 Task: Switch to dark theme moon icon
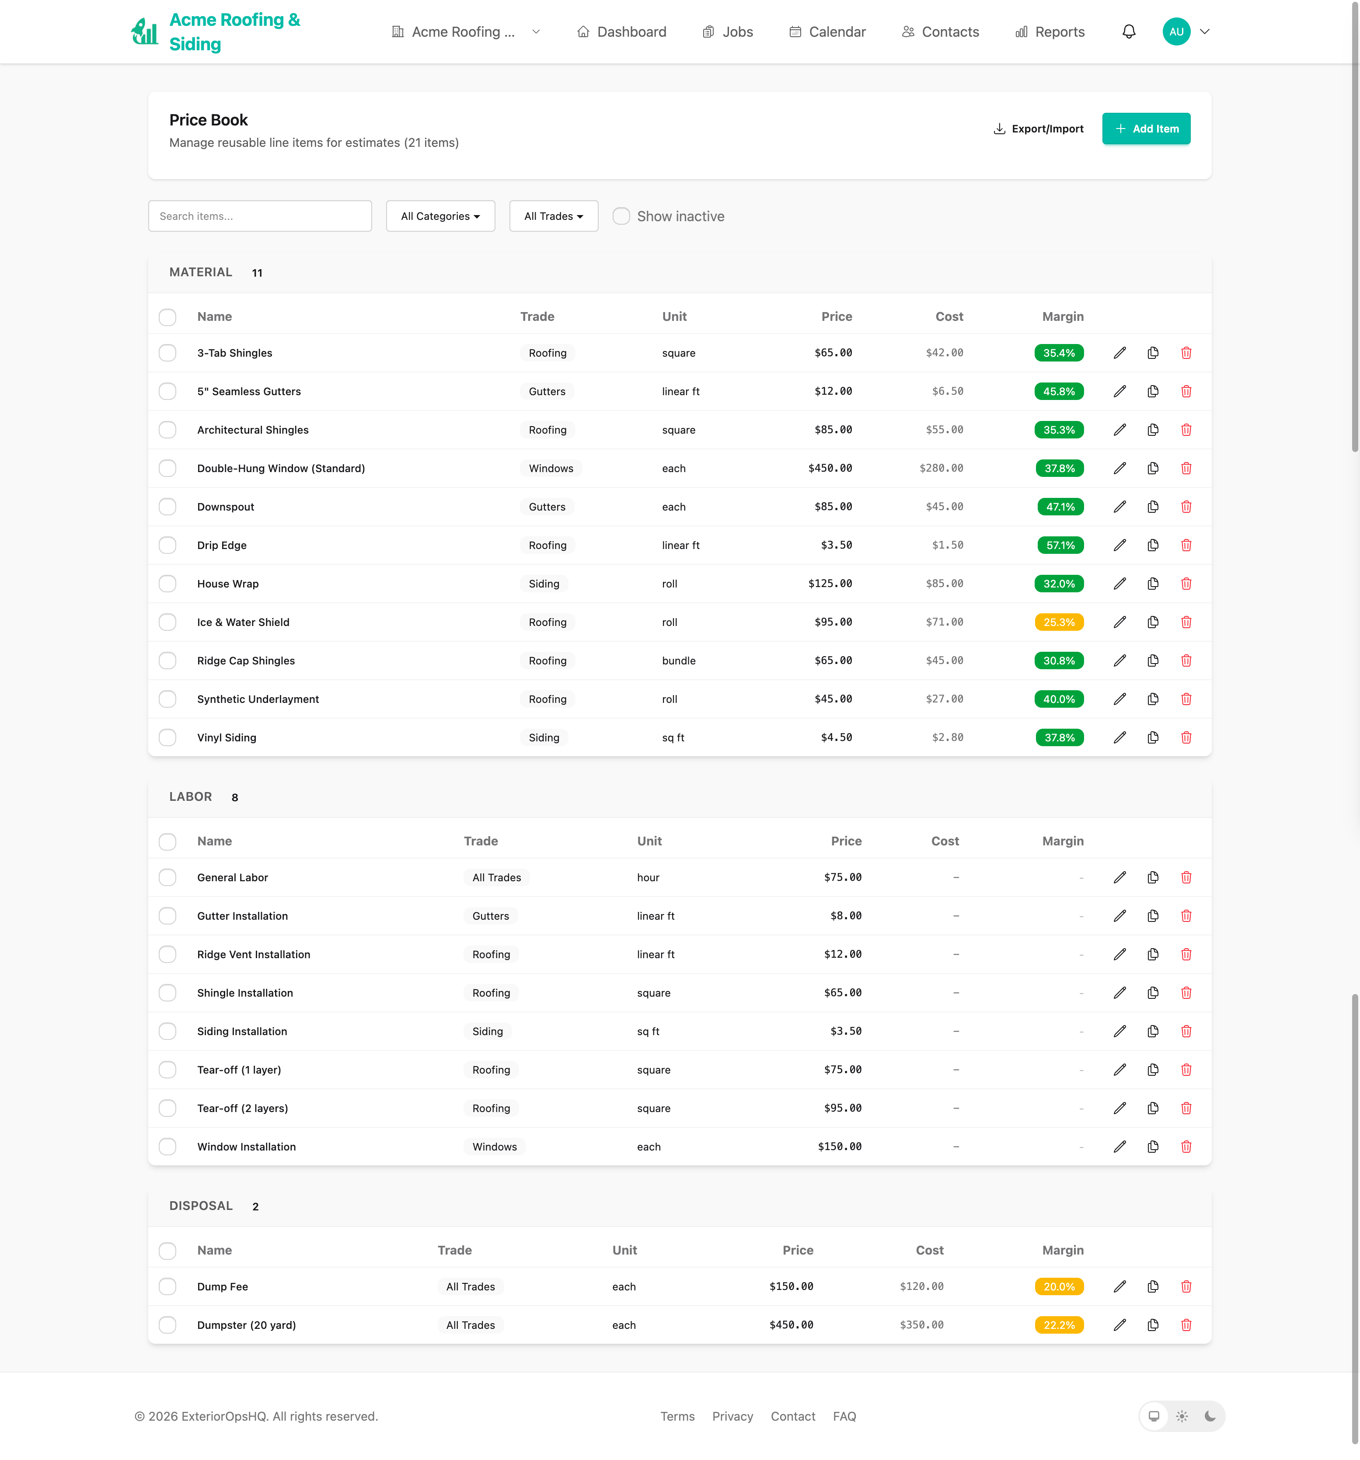coord(1210,1416)
